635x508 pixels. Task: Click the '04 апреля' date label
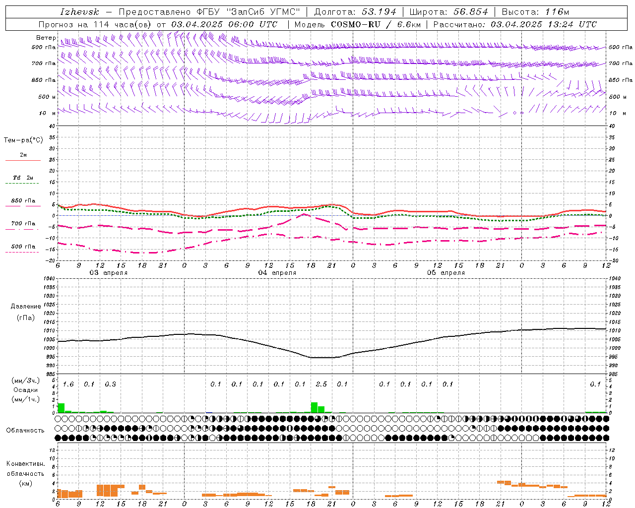(x=277, y=273)
